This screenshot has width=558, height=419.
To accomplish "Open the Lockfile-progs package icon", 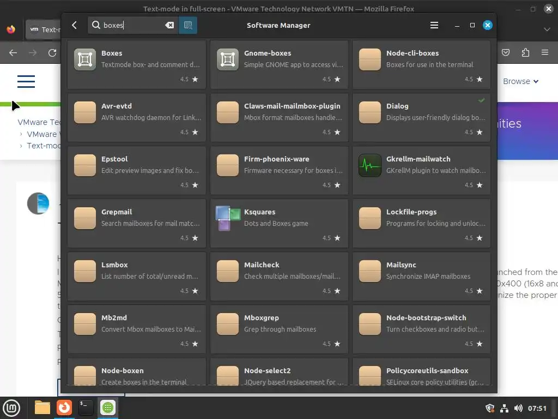I will [x=370, y=218].
